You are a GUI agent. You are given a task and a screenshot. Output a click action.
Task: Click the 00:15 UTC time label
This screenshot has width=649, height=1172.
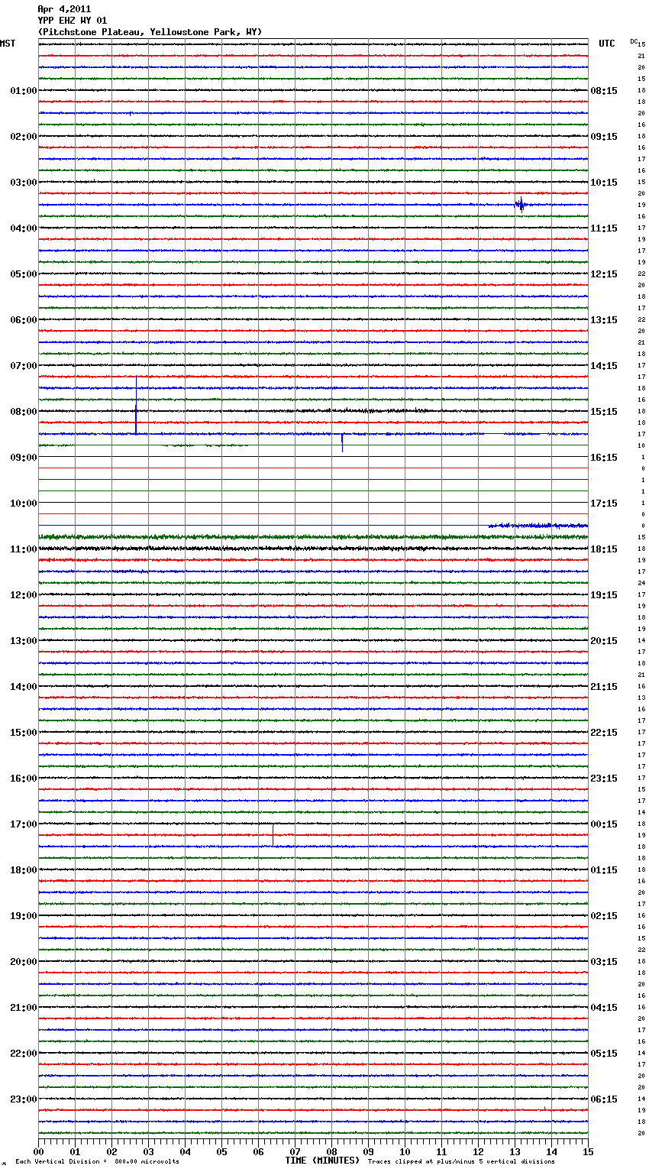click(x=604, y=824)
